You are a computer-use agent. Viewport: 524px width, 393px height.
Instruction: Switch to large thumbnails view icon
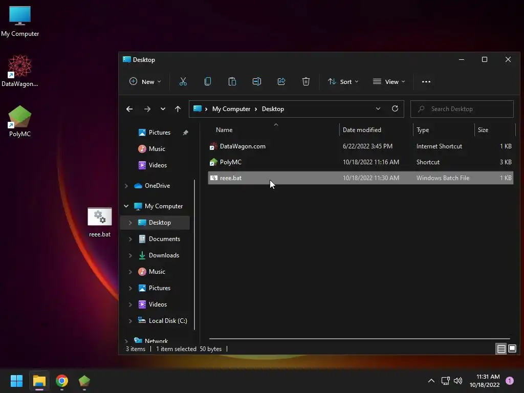pos(512,349)
